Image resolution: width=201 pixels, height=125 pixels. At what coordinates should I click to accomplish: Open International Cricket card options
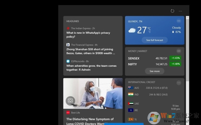(x=179, y=83)
